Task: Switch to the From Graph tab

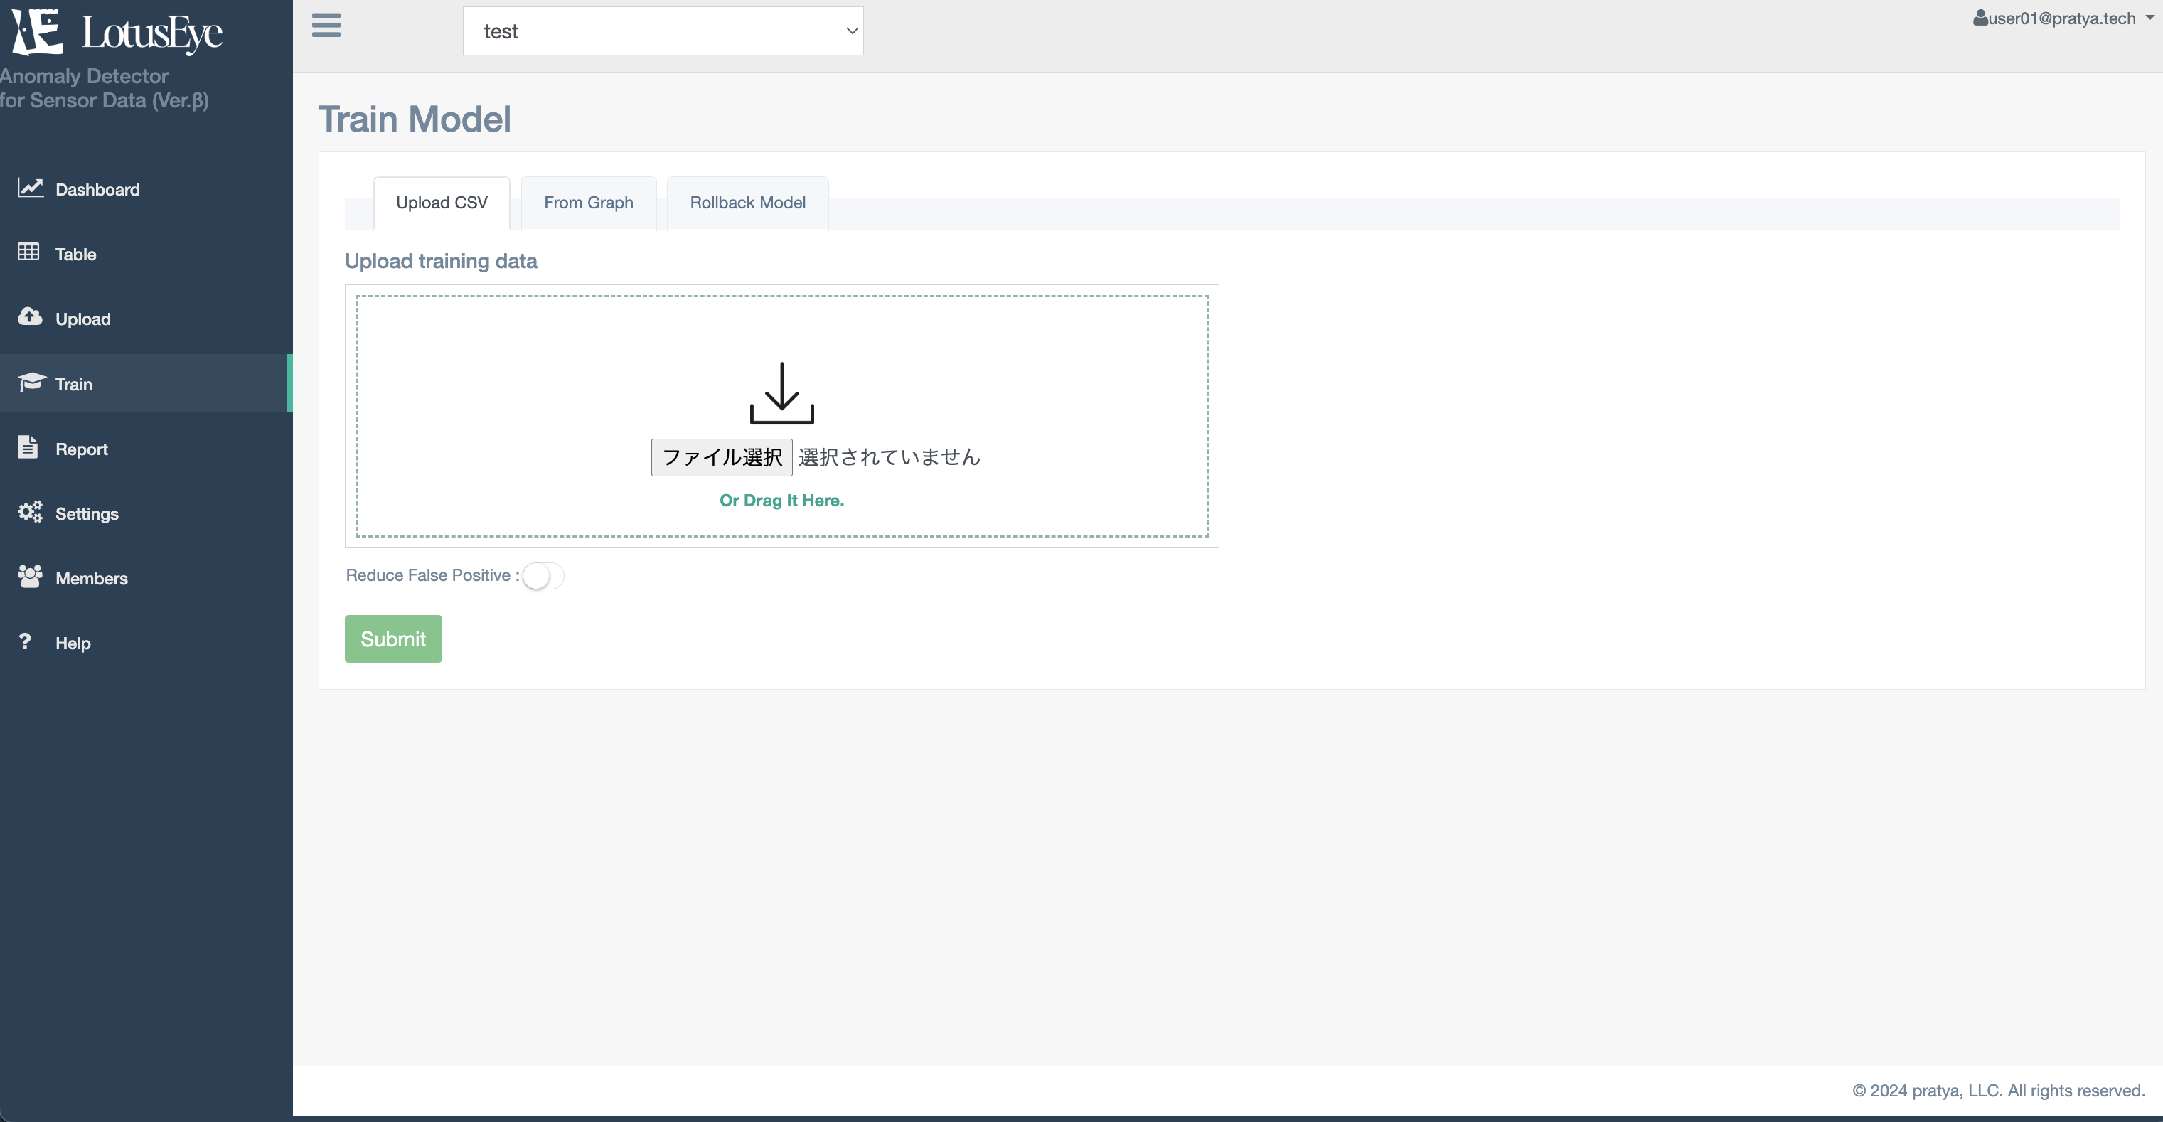Action: (x=588, y=203)
